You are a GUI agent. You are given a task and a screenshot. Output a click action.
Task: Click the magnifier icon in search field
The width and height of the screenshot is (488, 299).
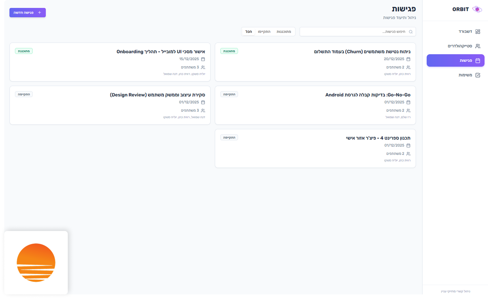pos(411,32)
